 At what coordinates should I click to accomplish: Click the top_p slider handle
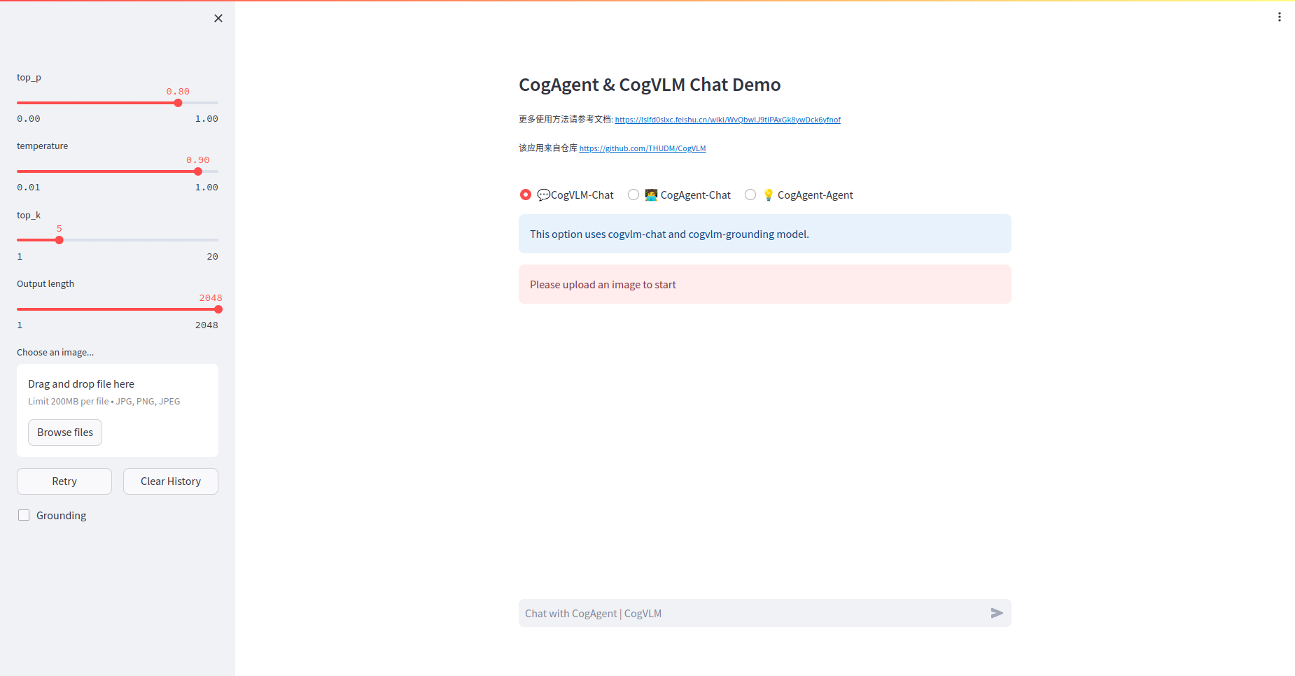[x=178, y=103]
